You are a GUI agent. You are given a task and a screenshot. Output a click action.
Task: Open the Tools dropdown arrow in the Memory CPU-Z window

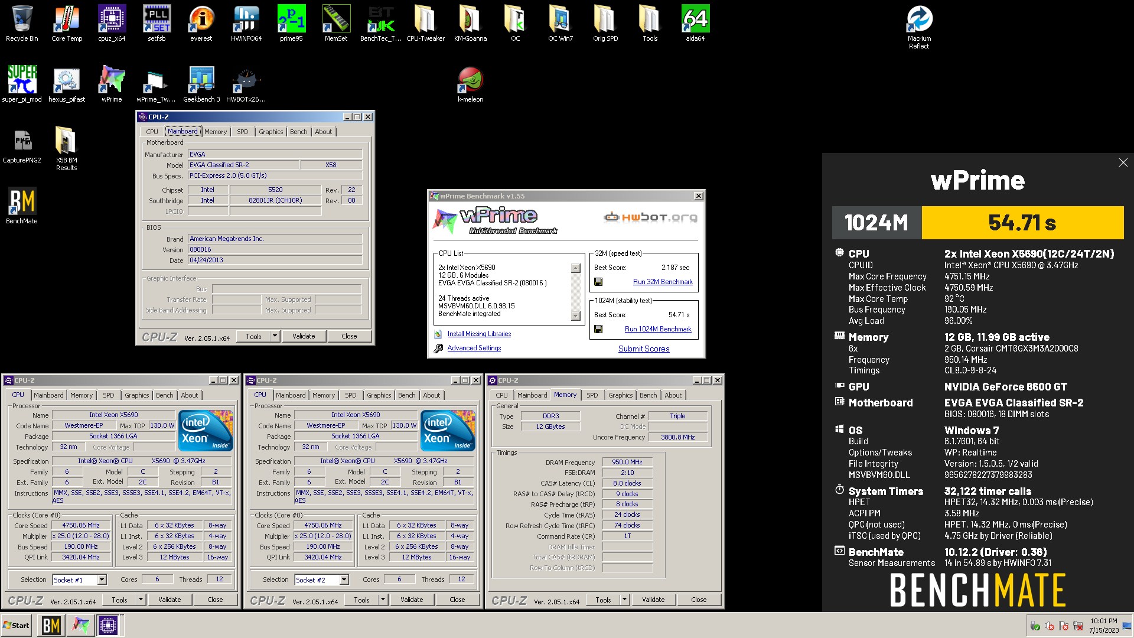point(624,600)
